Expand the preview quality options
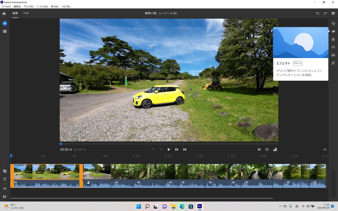Image resolution: width=338 pixels, height=211 pixels. pos(275,149)
